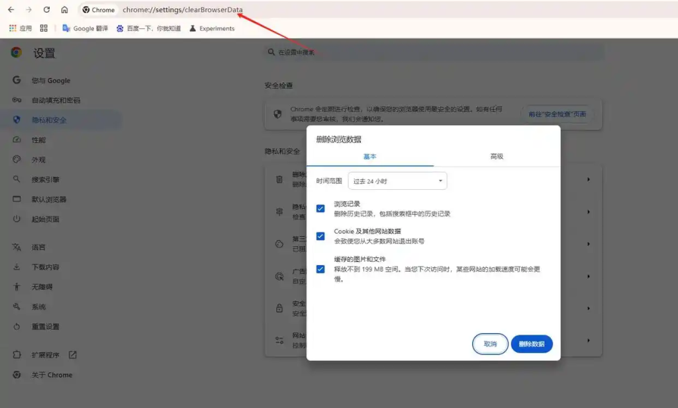Go back using the back arrow
The height and width of the screenshot is (408, 678).
(11, 10)
